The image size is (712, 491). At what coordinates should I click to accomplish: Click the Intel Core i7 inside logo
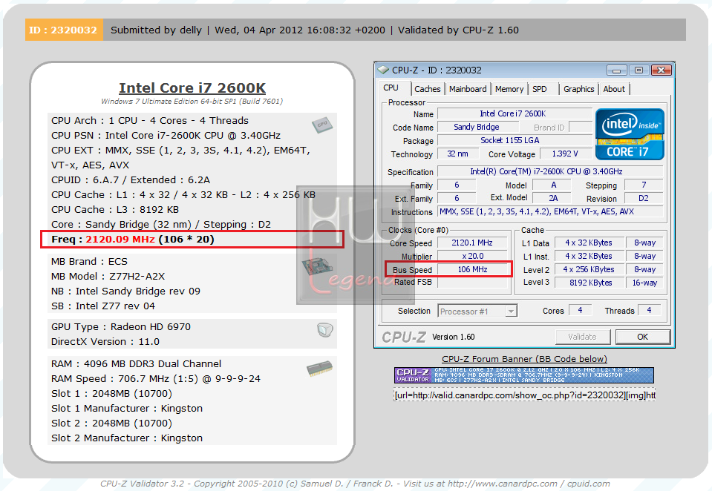coord(630,134)
